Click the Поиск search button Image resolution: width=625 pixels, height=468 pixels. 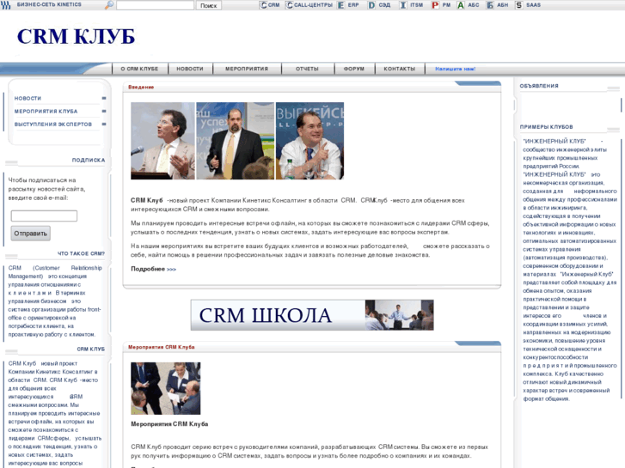(208, 5)
